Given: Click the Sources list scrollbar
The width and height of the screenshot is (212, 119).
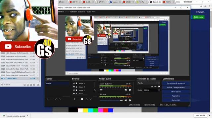Looking at the screenshot, I should point(95,85).
